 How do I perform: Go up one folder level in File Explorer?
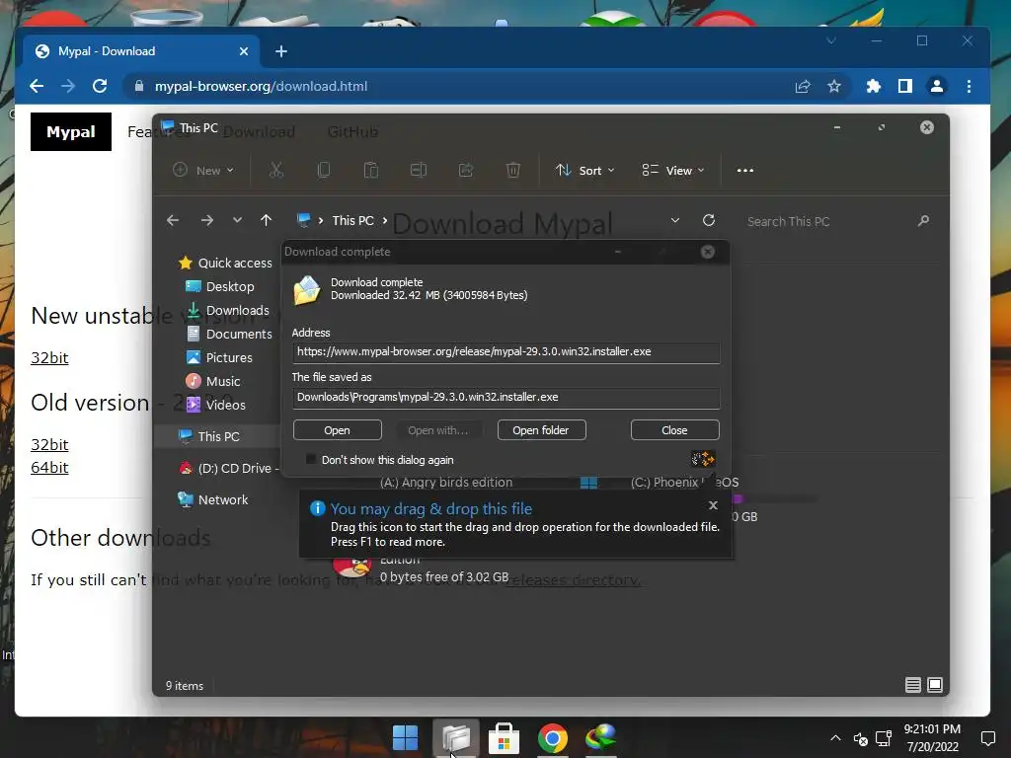coord(266,220)
